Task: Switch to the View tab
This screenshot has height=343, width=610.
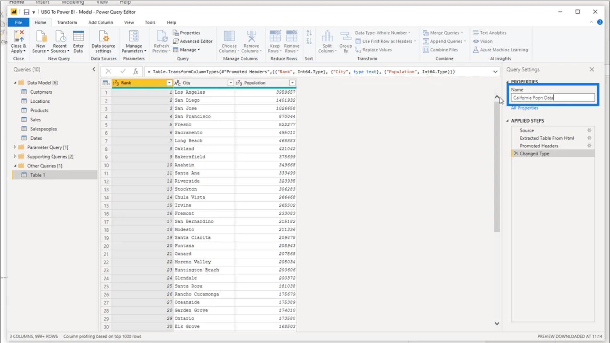Action: pos(129,23)
